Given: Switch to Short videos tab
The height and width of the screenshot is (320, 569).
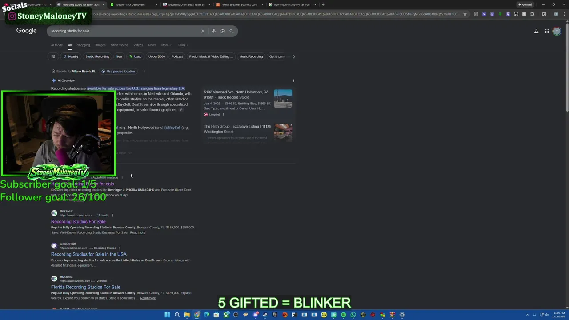Looking at the screenshot, I should [119, 45].
